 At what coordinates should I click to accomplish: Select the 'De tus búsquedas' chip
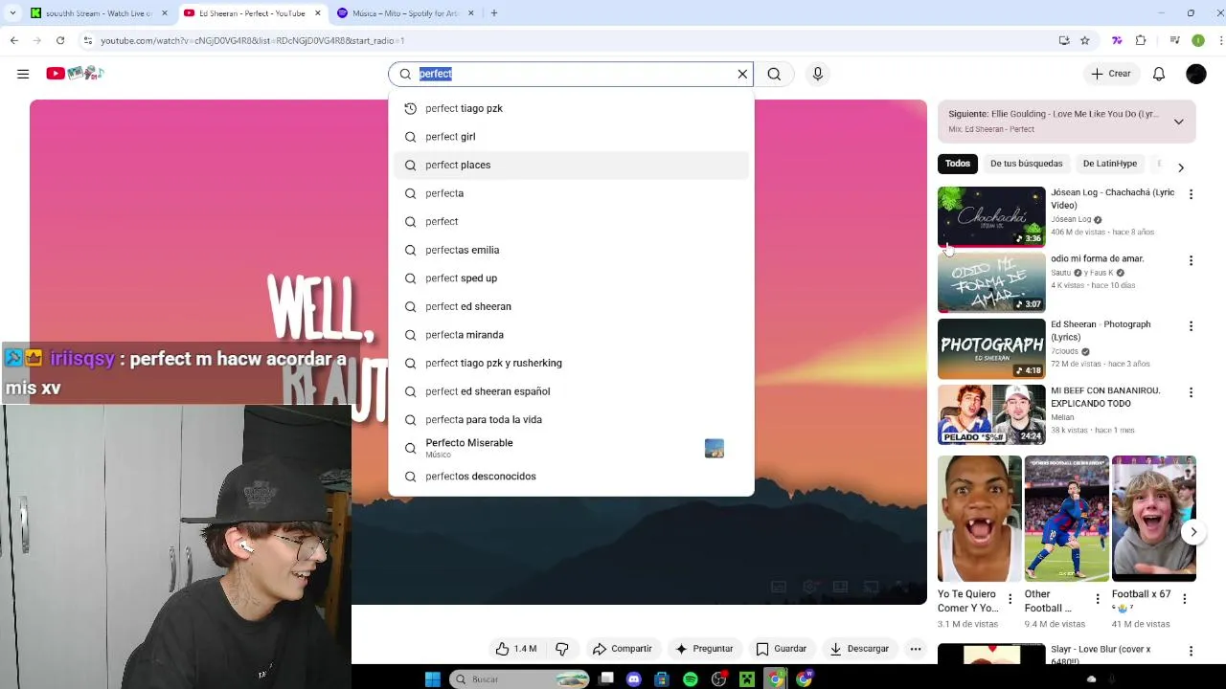1026,164
